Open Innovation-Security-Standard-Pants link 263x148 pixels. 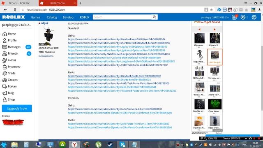114,76
